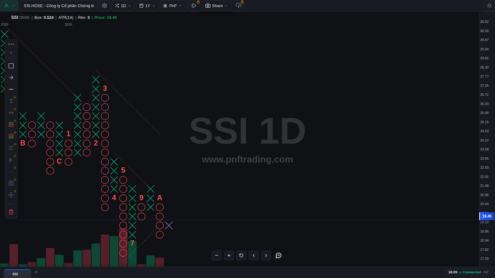Click the 19.45 current price label
The image size is (495, 278).
[487, 216]
